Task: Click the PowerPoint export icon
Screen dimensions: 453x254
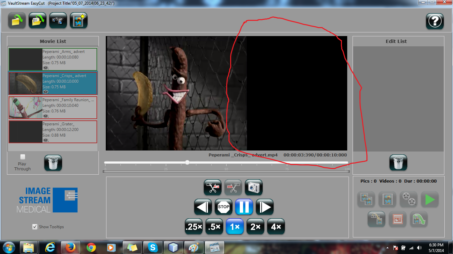Action: click(x=398, y=219)
